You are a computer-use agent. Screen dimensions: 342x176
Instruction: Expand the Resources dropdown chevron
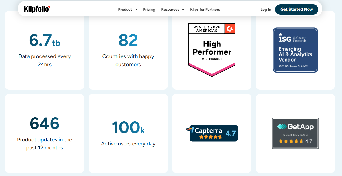point(183,10)
